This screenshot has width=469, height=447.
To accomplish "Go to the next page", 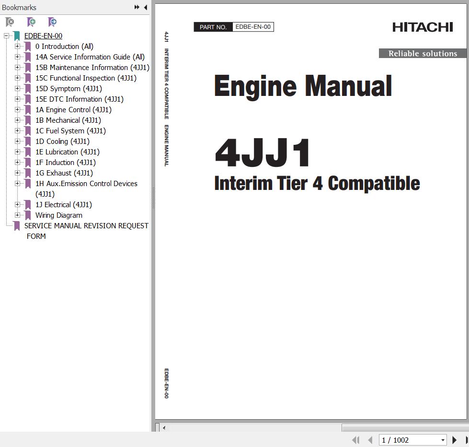I will point(454,440).
